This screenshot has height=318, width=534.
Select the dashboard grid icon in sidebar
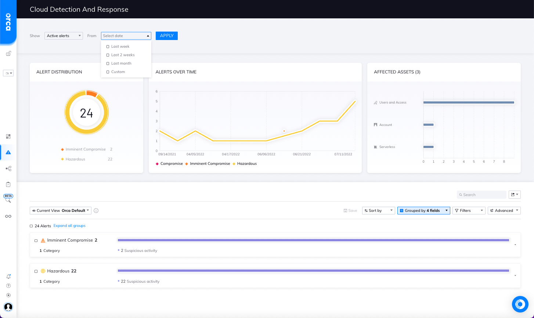click(8, 136)
